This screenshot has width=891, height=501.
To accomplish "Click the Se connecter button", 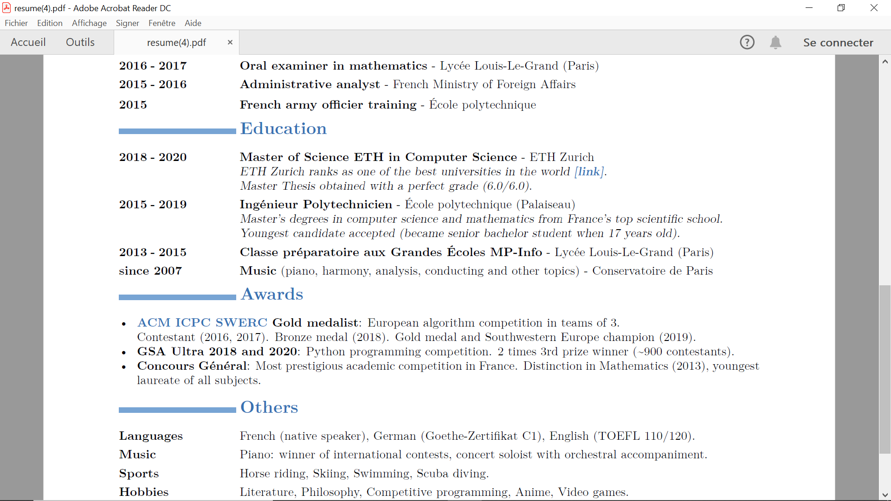I will coord(838,42).
